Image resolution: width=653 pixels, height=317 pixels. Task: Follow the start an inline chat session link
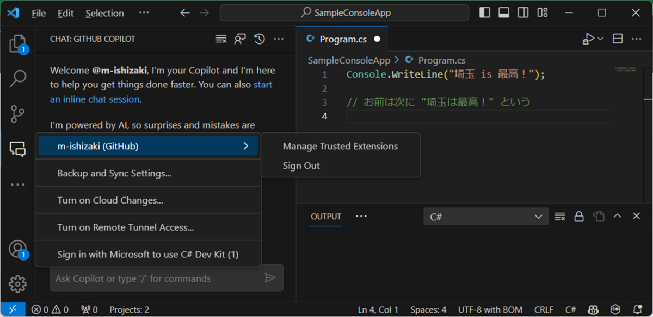tap(161, 92)
